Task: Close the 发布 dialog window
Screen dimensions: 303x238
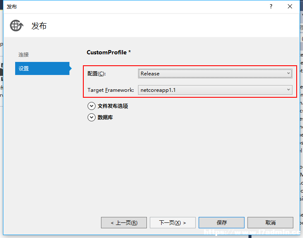Action: tap(290, 6)
